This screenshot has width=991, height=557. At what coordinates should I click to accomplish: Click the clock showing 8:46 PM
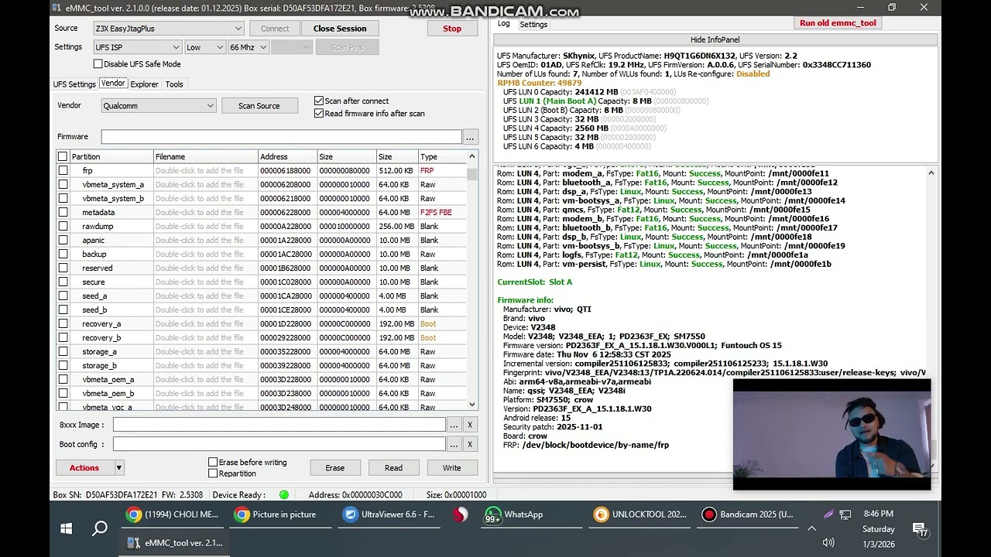[878, 514]
